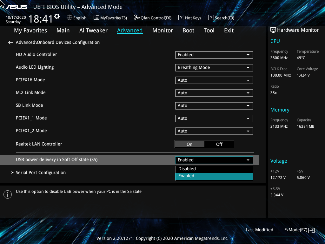The image size is (325, 244).
Task: Set Realtek LAN Controller to Off
Action: click(x=219, y=144)
